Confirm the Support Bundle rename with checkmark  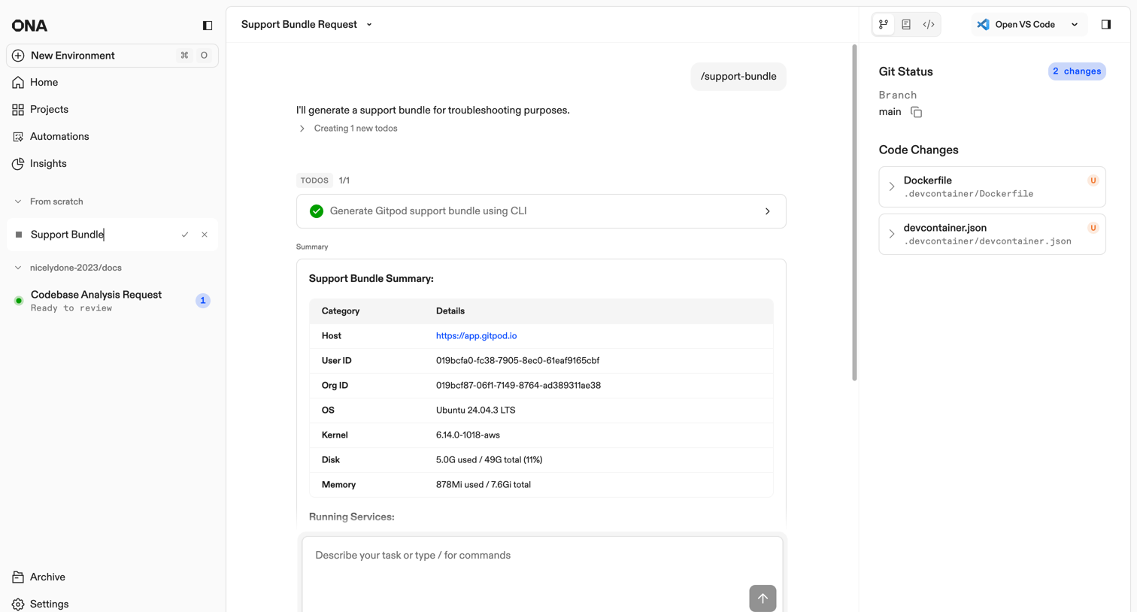point(185,235)
